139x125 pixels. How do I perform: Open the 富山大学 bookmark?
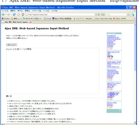tap(63, 19)
